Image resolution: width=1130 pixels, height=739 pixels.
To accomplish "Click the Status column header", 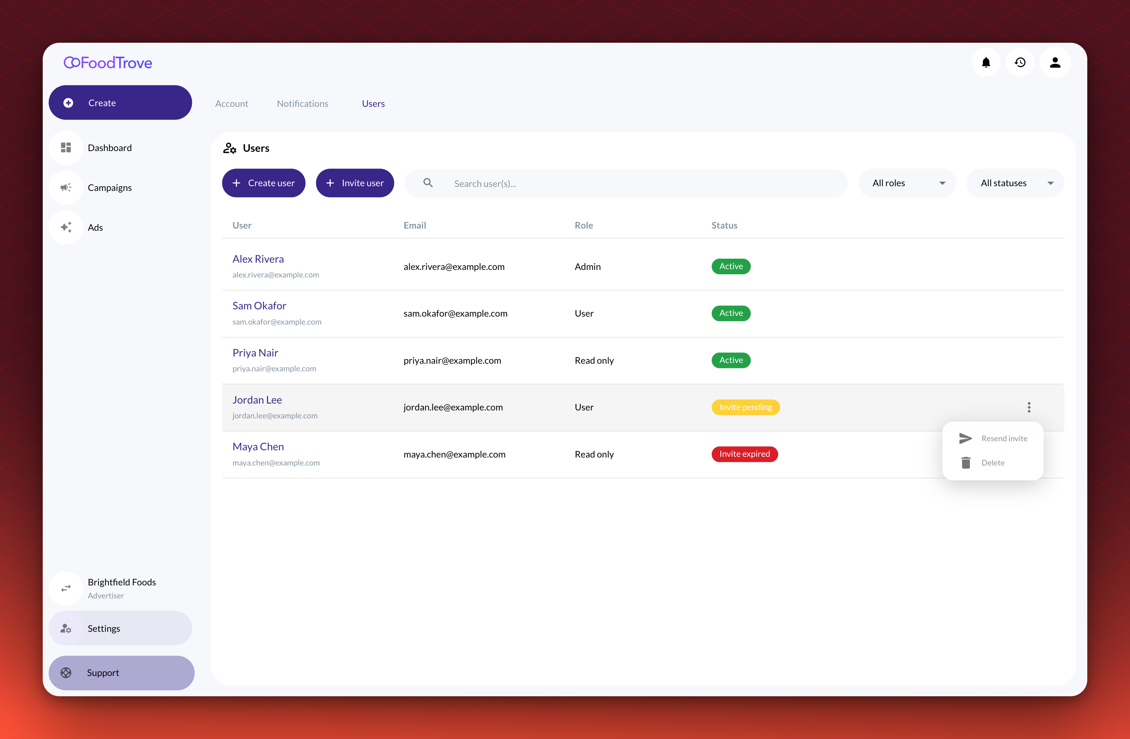I will (x=724, y=226).
